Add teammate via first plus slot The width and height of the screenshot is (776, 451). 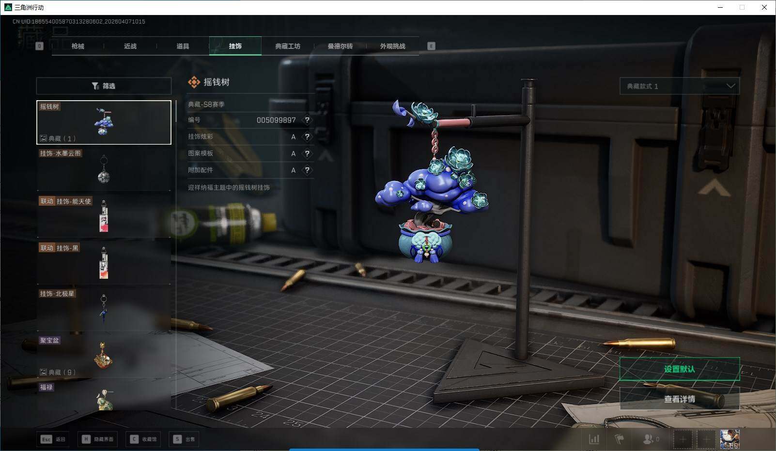coord(683,439)
